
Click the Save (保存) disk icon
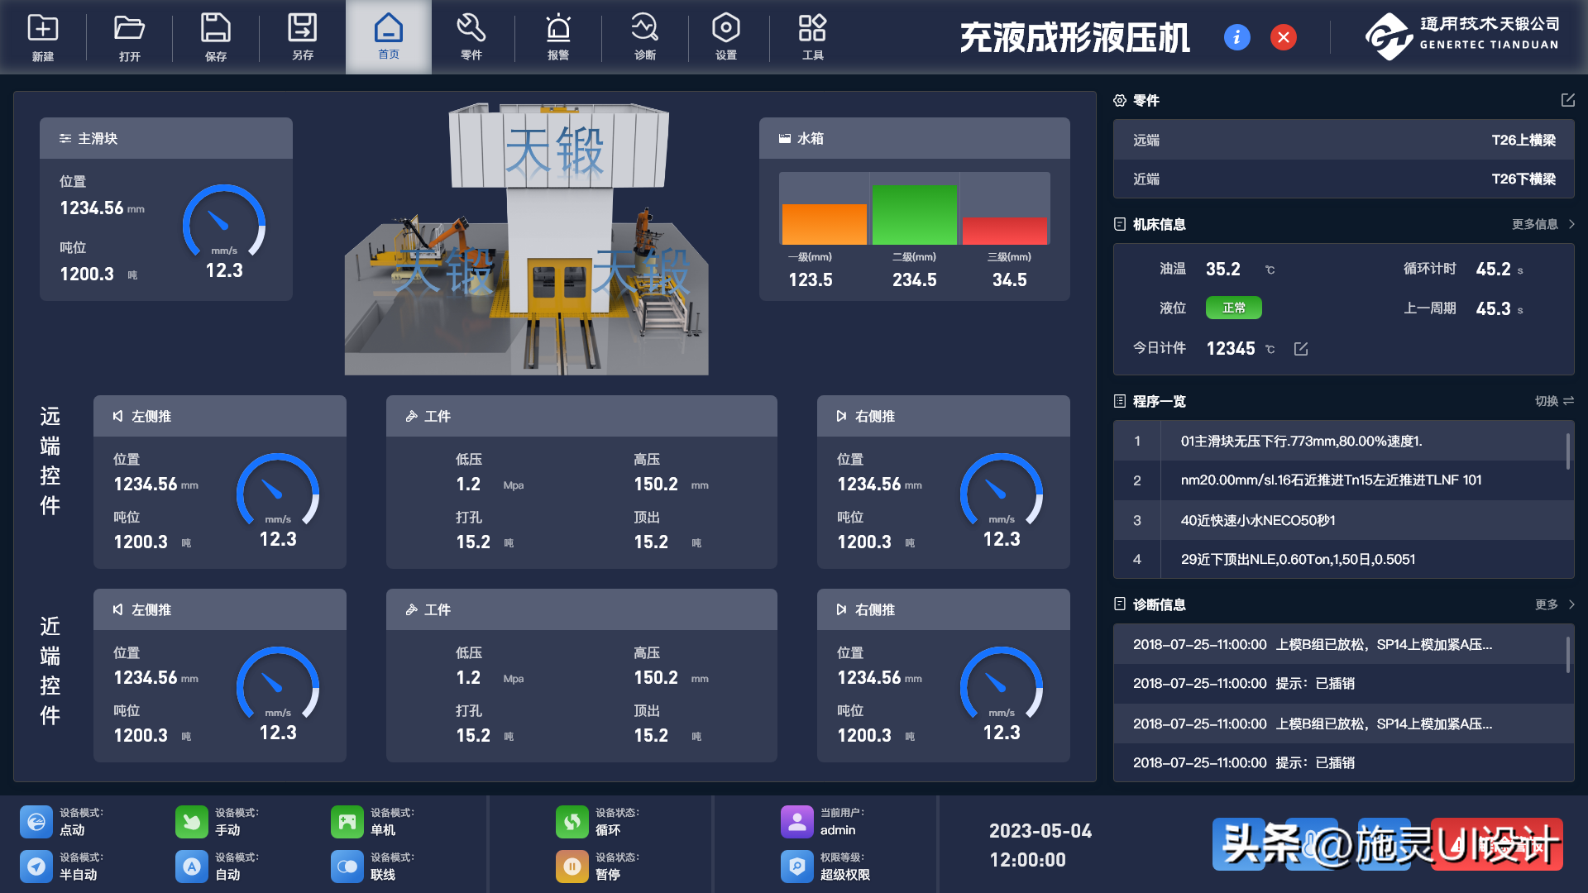(215, 29)
